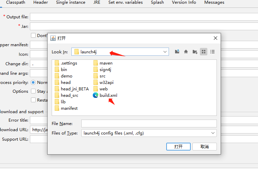Select the w32api folder
Viewport: 258px width, 176px height.
[103, 83]
